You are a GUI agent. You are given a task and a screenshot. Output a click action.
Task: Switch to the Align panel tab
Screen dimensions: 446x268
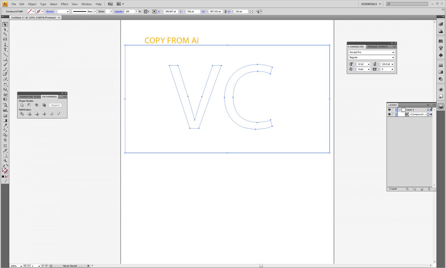37,97
